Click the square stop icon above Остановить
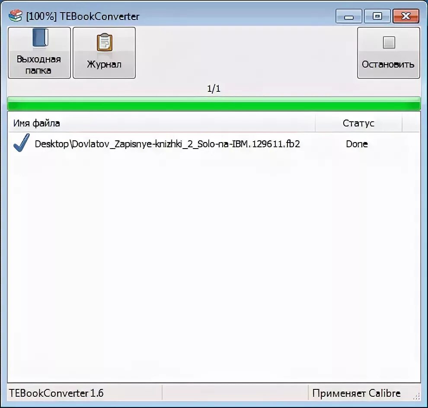Screen dimensions: 428x408 389,42
